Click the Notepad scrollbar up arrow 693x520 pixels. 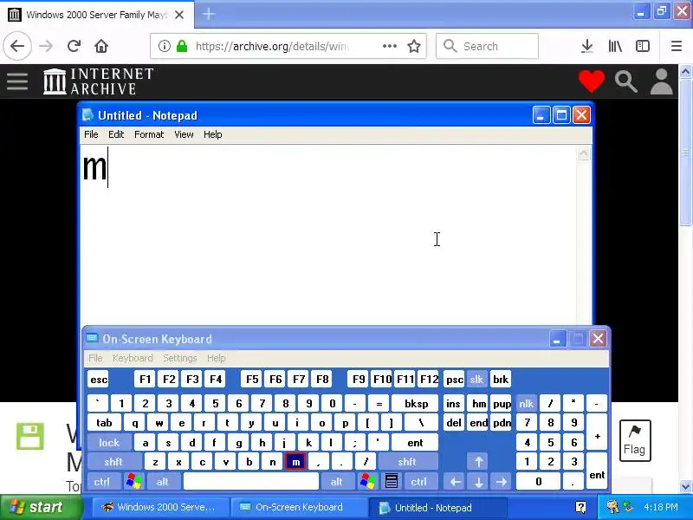pos(583,153)
